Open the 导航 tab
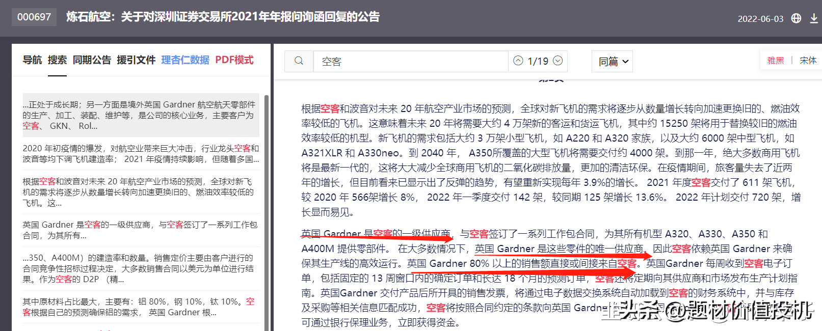Image resolution: width=822 pixels, height=331 pixels. pos(32,60)
